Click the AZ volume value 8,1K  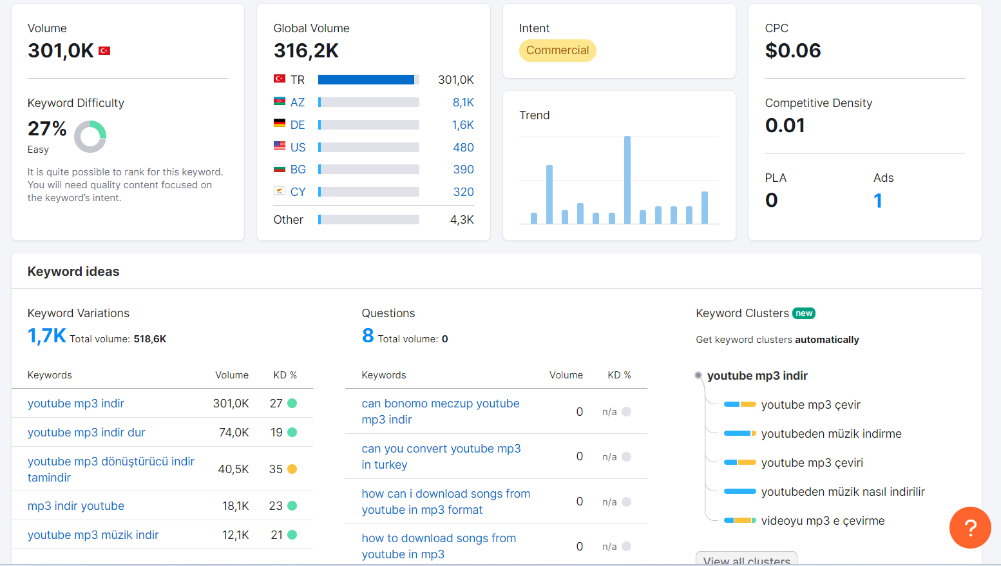[463, 102]
